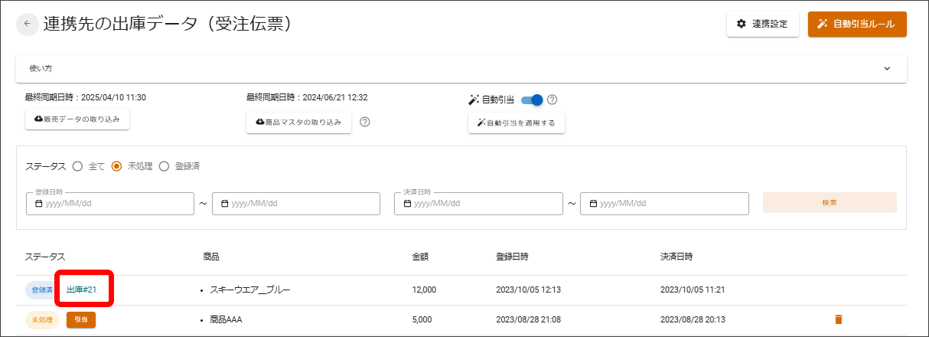This screenshot has width=929, height=337.
Task: Click the 検索 search button
Action: click(830, 203)
